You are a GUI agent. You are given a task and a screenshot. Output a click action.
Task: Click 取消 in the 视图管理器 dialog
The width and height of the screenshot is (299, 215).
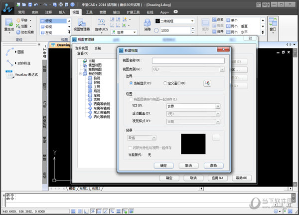pyautogui.click(x=193, y=178)
